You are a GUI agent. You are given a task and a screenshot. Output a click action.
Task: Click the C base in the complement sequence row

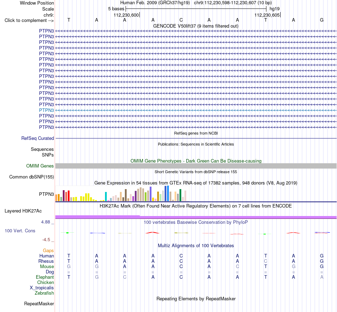pos(181,20)
